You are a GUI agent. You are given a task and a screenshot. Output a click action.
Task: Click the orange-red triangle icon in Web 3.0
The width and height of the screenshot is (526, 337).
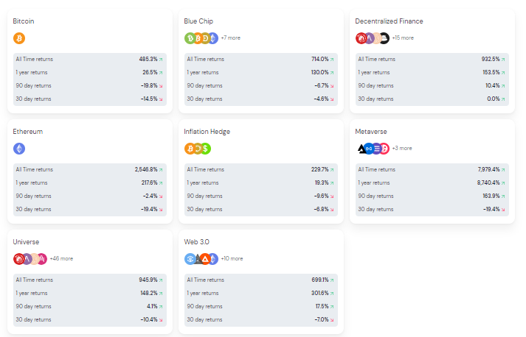click(205, 259)
